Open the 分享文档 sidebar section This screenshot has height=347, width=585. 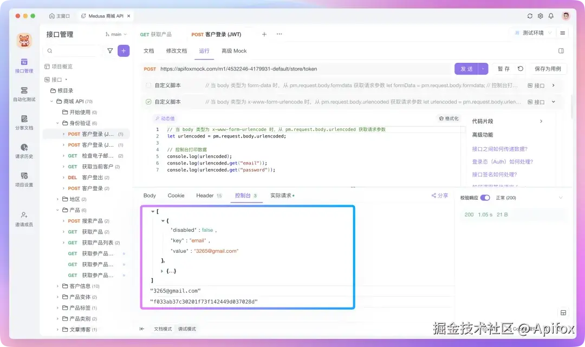click(24, 123)
